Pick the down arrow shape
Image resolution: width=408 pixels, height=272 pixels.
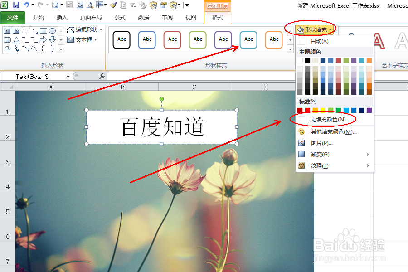52,40
